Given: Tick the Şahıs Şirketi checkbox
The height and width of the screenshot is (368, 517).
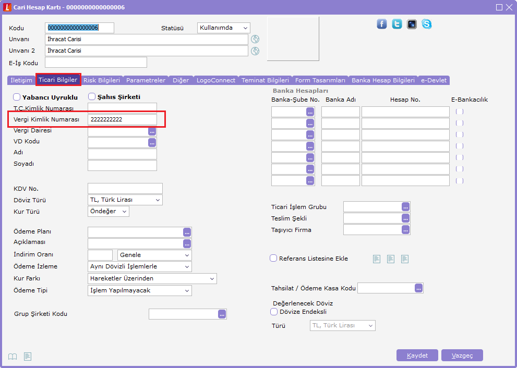Looking at the screenshot, I should [x=92, y=96].
